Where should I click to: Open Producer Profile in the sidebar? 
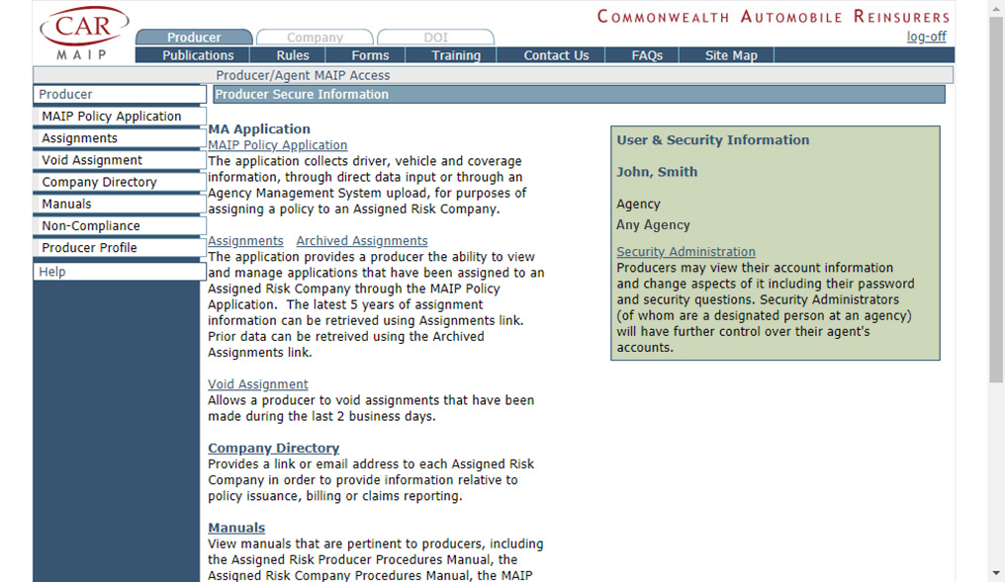[x=120, y=247]
